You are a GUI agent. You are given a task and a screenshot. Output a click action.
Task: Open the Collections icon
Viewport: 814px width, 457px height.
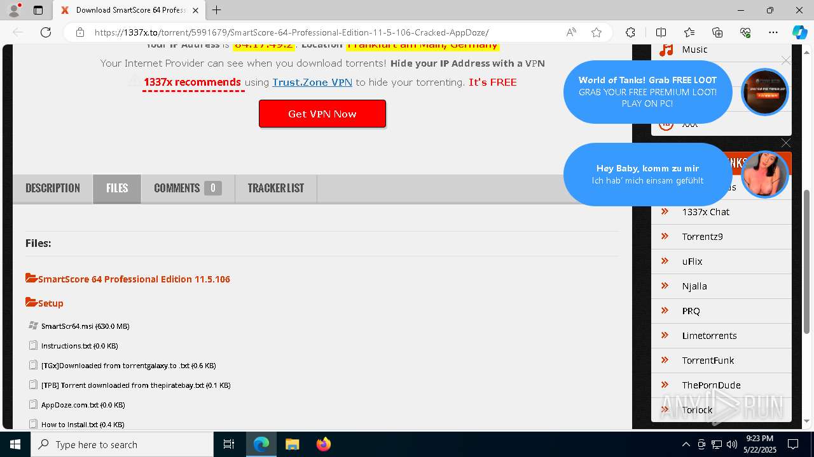[717, 32]
